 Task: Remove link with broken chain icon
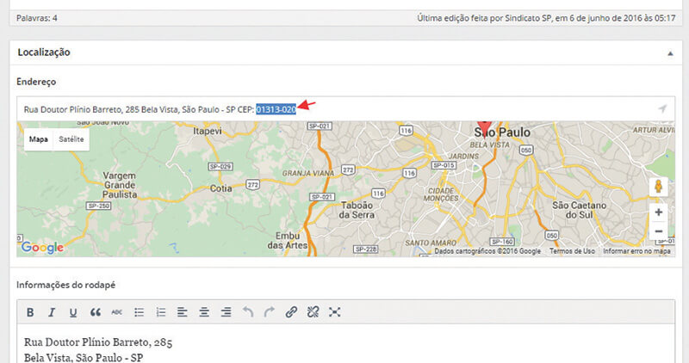[x=313, y=312]
